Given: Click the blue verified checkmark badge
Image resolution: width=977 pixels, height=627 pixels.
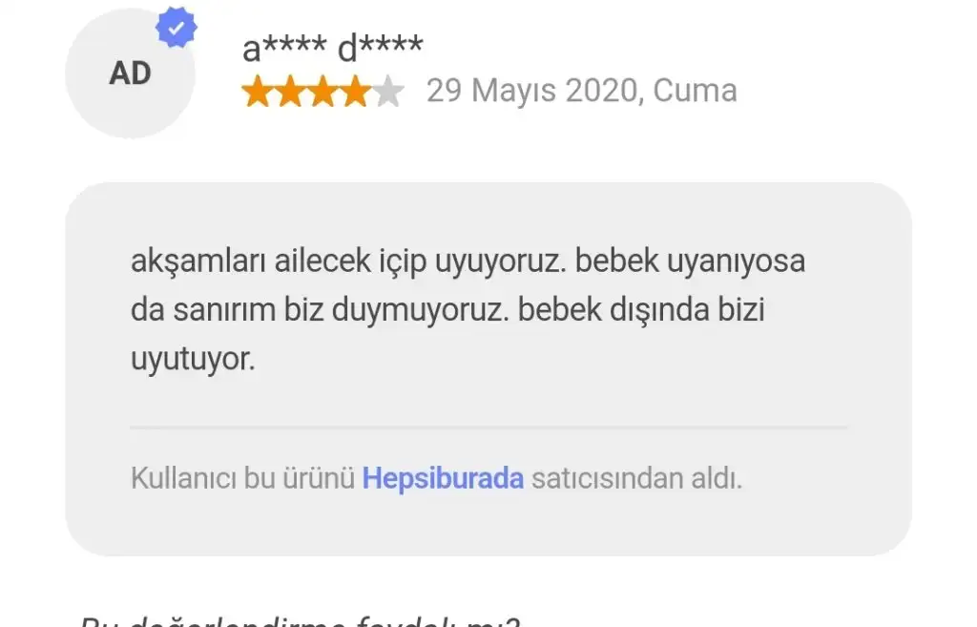Looking at the screenshot, I should [177, 28].
